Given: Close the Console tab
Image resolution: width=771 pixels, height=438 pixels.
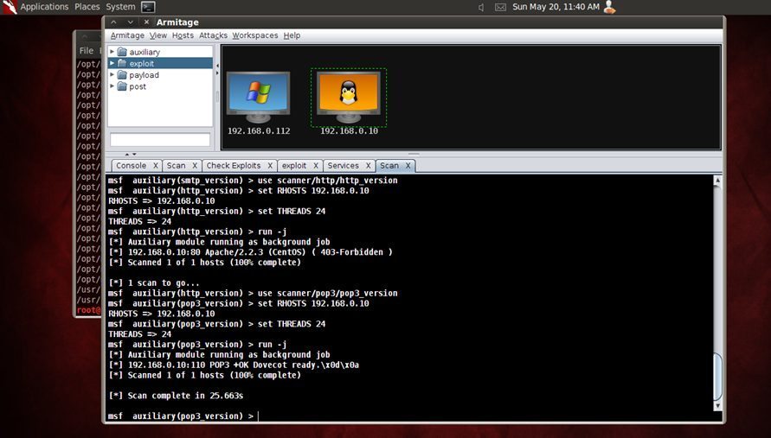Looking at the screenshot, I should [156, 166].
